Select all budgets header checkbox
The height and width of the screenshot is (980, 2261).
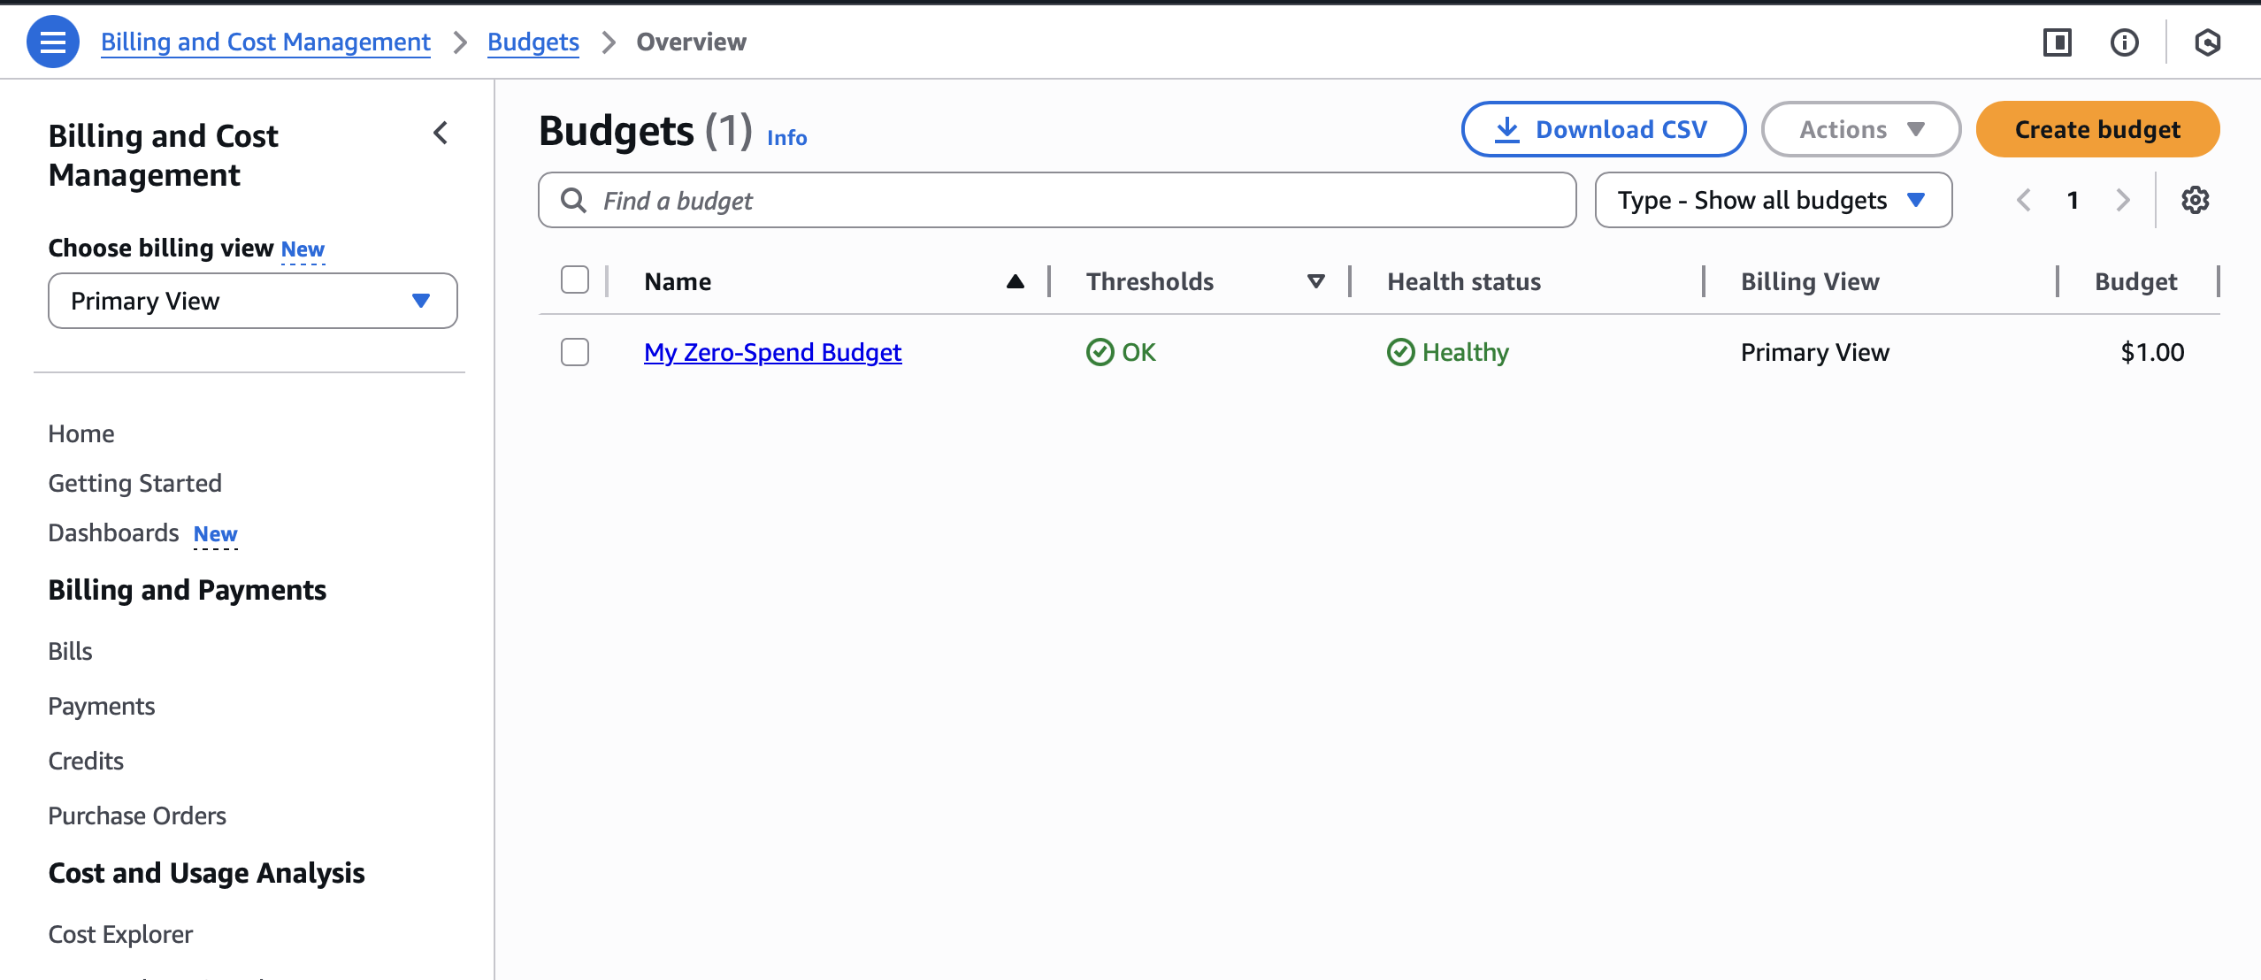(575, 280)
